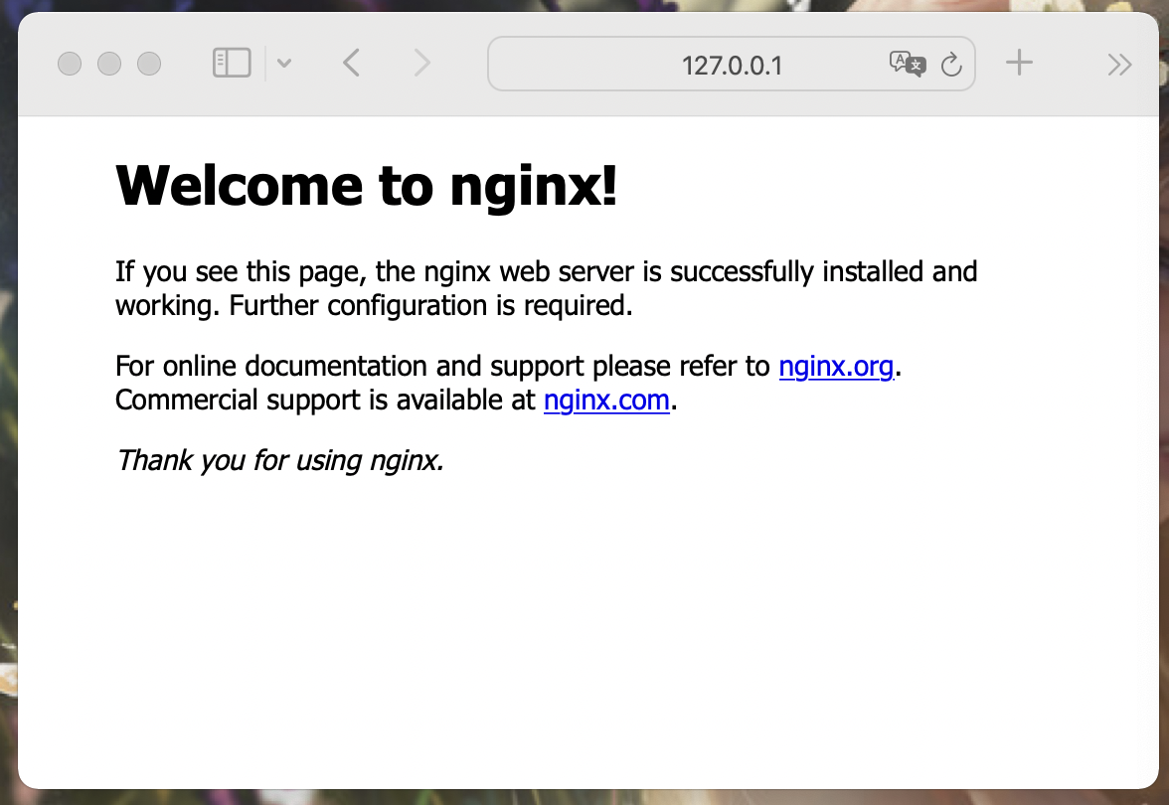1169x805 pixels.
Task: Click the 127.0.0.1 address bar
Action: coord(732,64)
